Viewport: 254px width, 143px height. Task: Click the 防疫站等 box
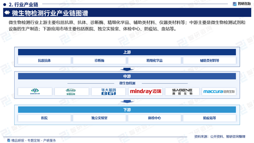[x=209, y=118]
